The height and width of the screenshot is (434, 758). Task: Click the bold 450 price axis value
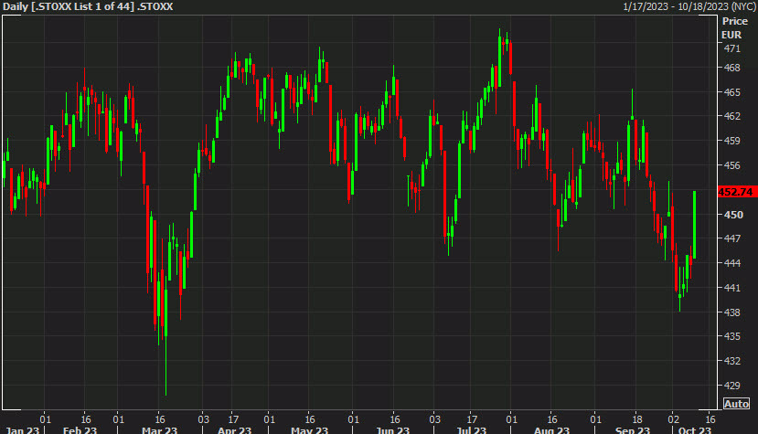733,214
